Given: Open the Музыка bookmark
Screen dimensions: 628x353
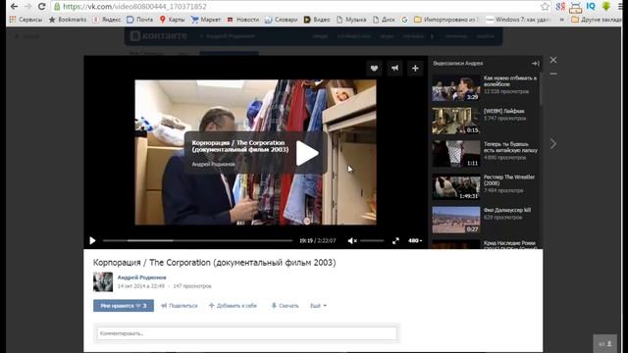Looking at the screenshot, I should coord(351,20).
